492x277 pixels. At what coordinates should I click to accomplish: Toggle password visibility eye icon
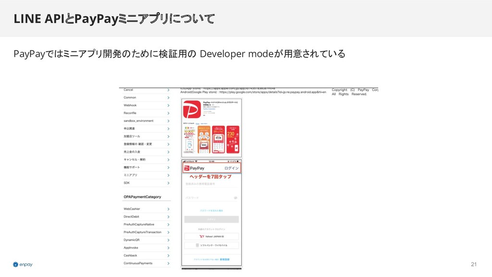235,198
